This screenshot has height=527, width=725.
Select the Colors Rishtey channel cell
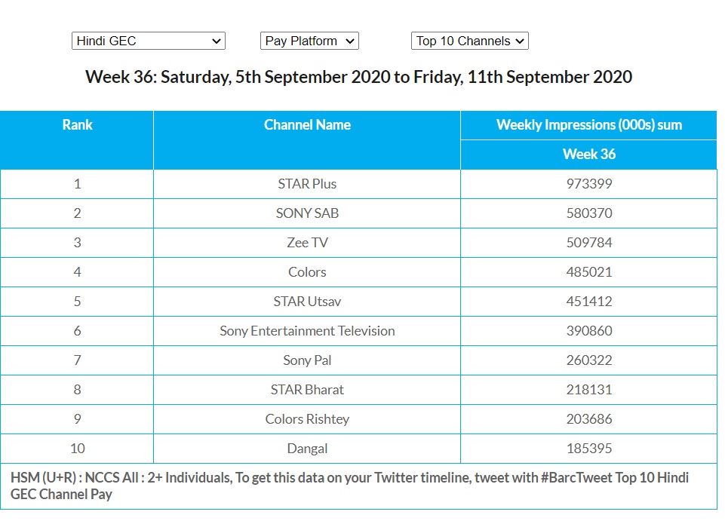pyautogui.click(x=307, y=419)
